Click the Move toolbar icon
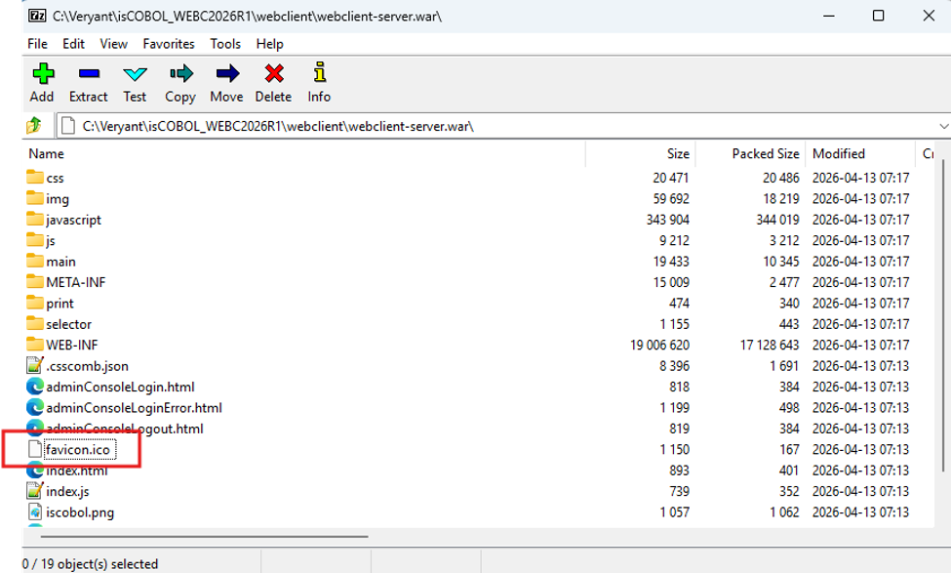The image size is (951, 573). [227, 73]
